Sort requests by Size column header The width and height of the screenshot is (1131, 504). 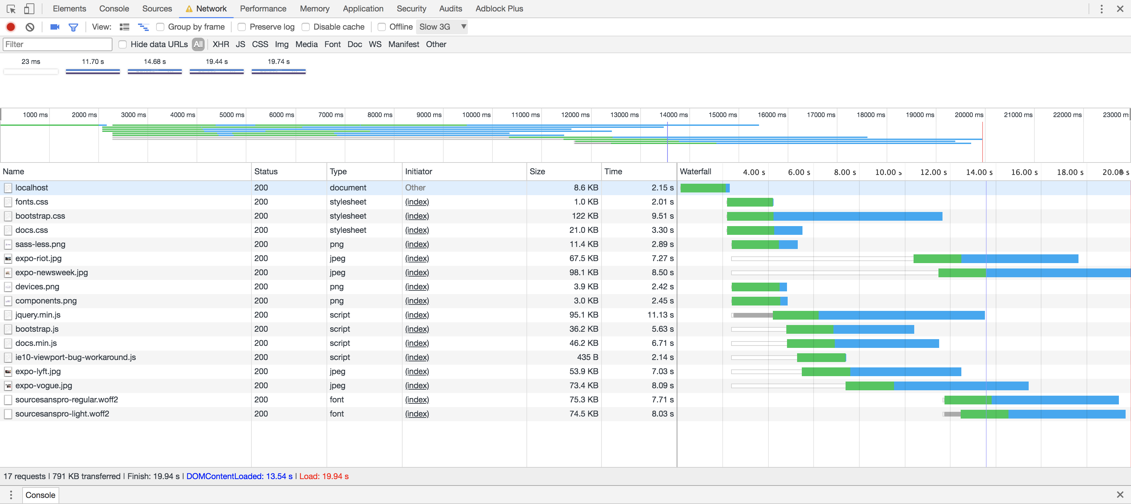tap(538, 171)
